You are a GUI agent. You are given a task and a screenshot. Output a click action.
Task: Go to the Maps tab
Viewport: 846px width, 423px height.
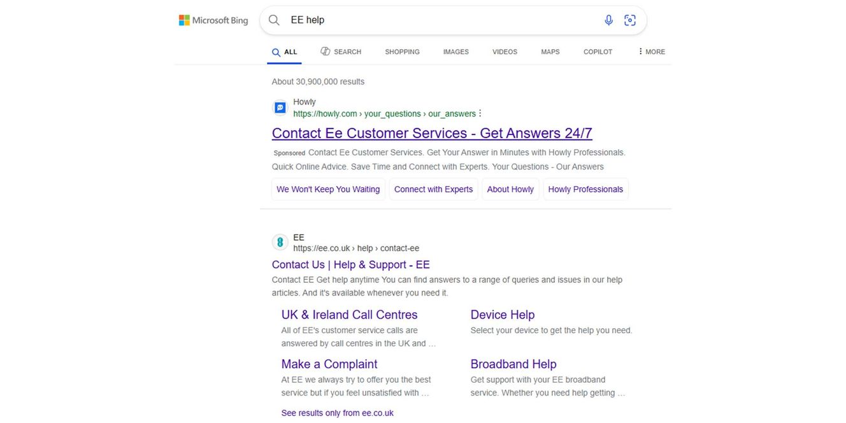coord(550,52)
